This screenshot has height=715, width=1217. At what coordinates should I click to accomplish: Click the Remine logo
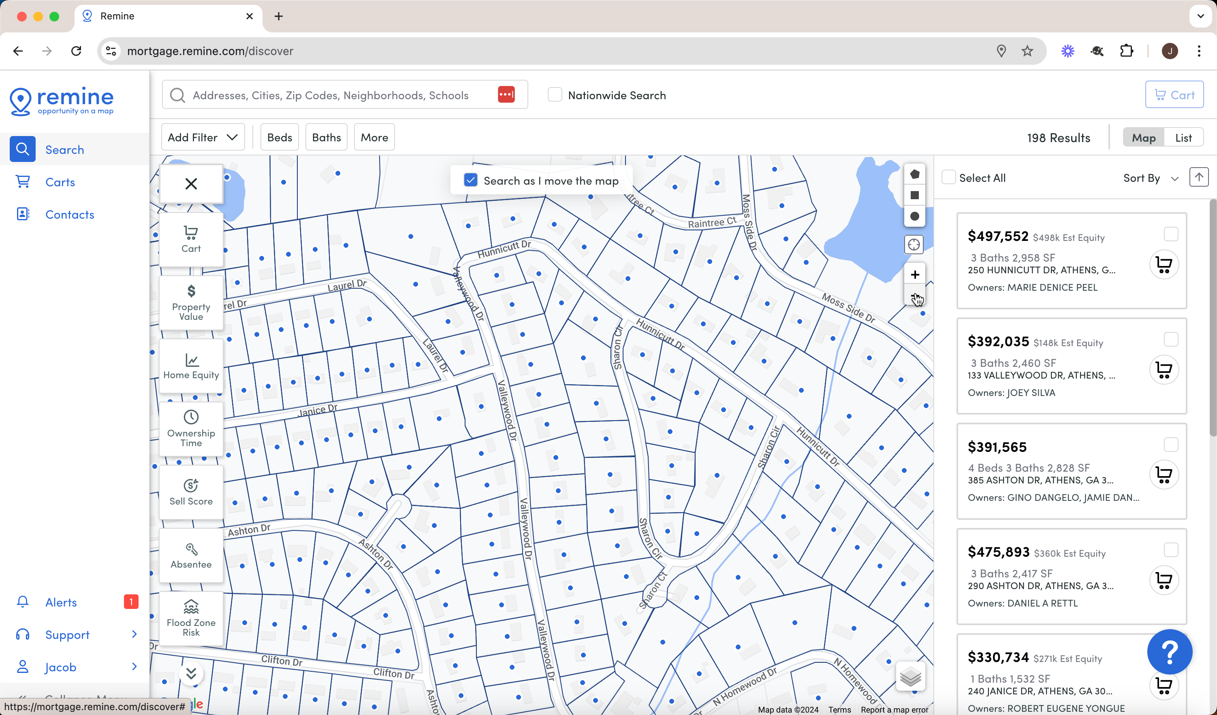coord(62,101)
